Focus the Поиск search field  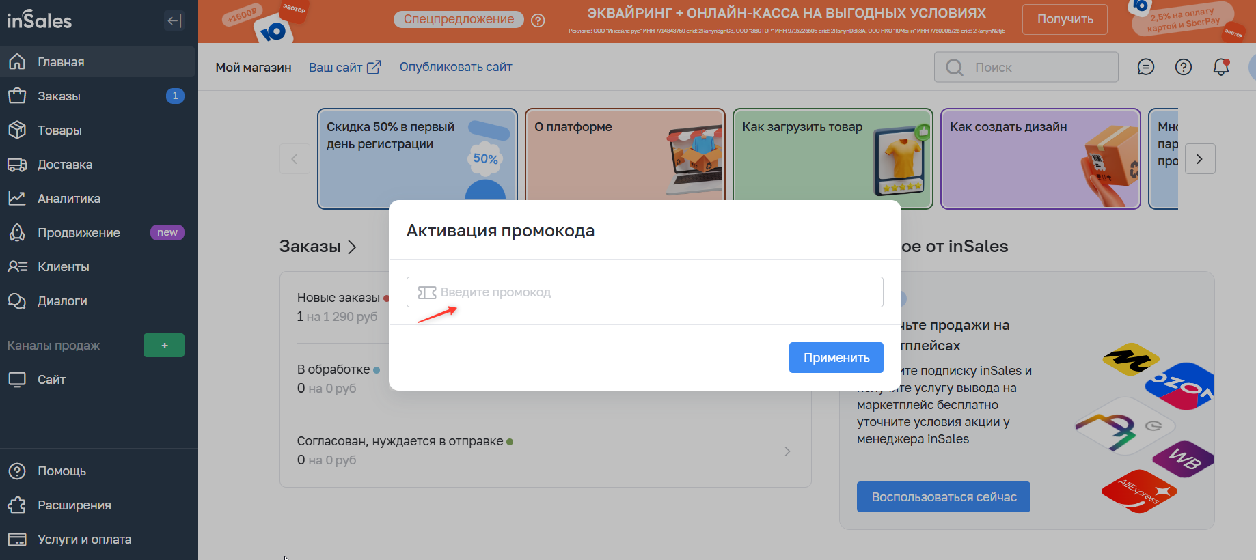point(1026,67)
